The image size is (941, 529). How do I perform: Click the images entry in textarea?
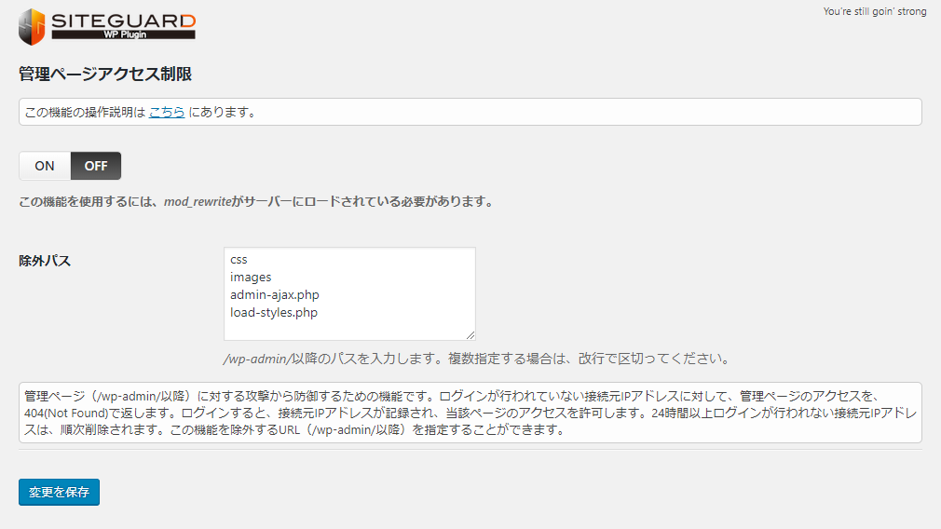point(251,278)
